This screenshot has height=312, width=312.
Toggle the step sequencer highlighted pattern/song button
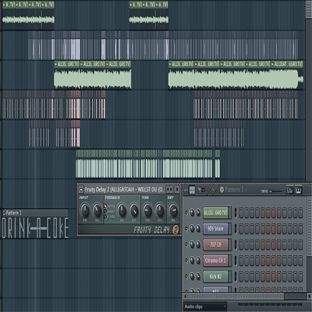pyautogui.click(x=192, y=190)
